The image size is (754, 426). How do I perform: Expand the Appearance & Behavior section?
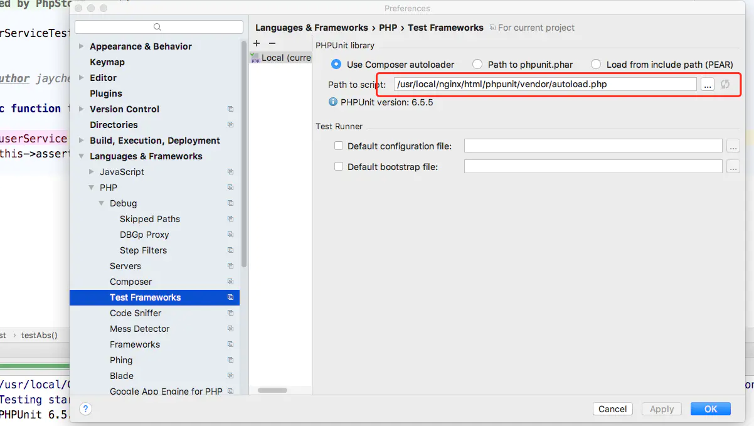[82, 46]
